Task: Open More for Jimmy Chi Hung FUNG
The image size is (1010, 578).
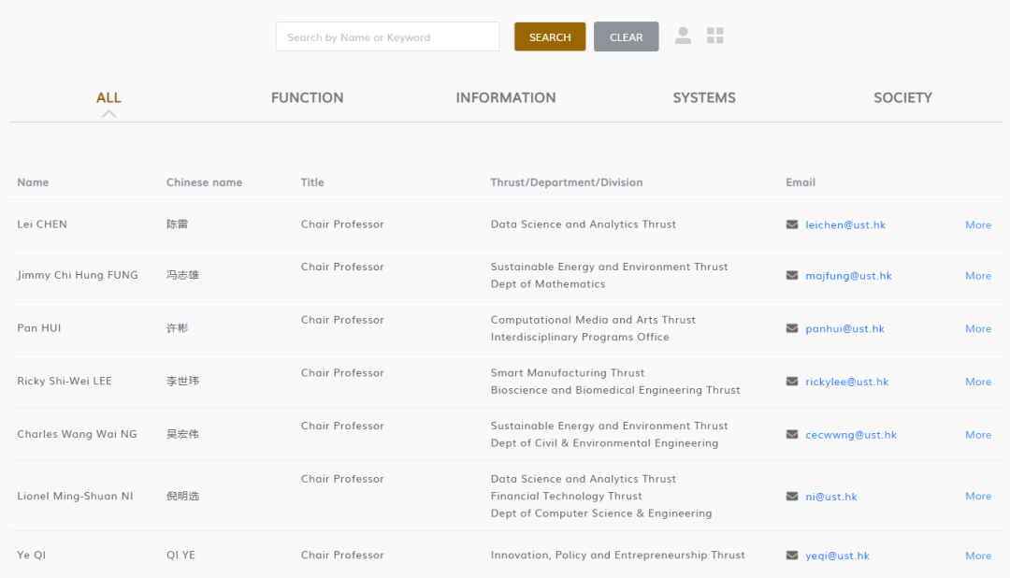Action: [x=978, y=275]
